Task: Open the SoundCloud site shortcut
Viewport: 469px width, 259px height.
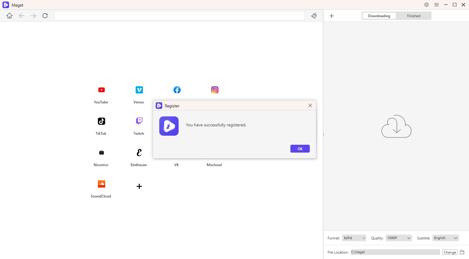Action: (x=101, y=184)
